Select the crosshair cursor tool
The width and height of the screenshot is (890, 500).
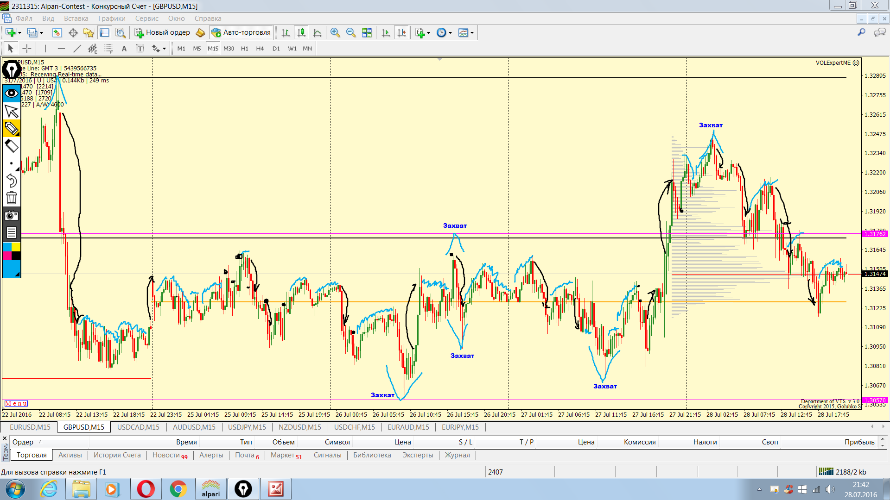pyautogui.click(x=27, y=49)
